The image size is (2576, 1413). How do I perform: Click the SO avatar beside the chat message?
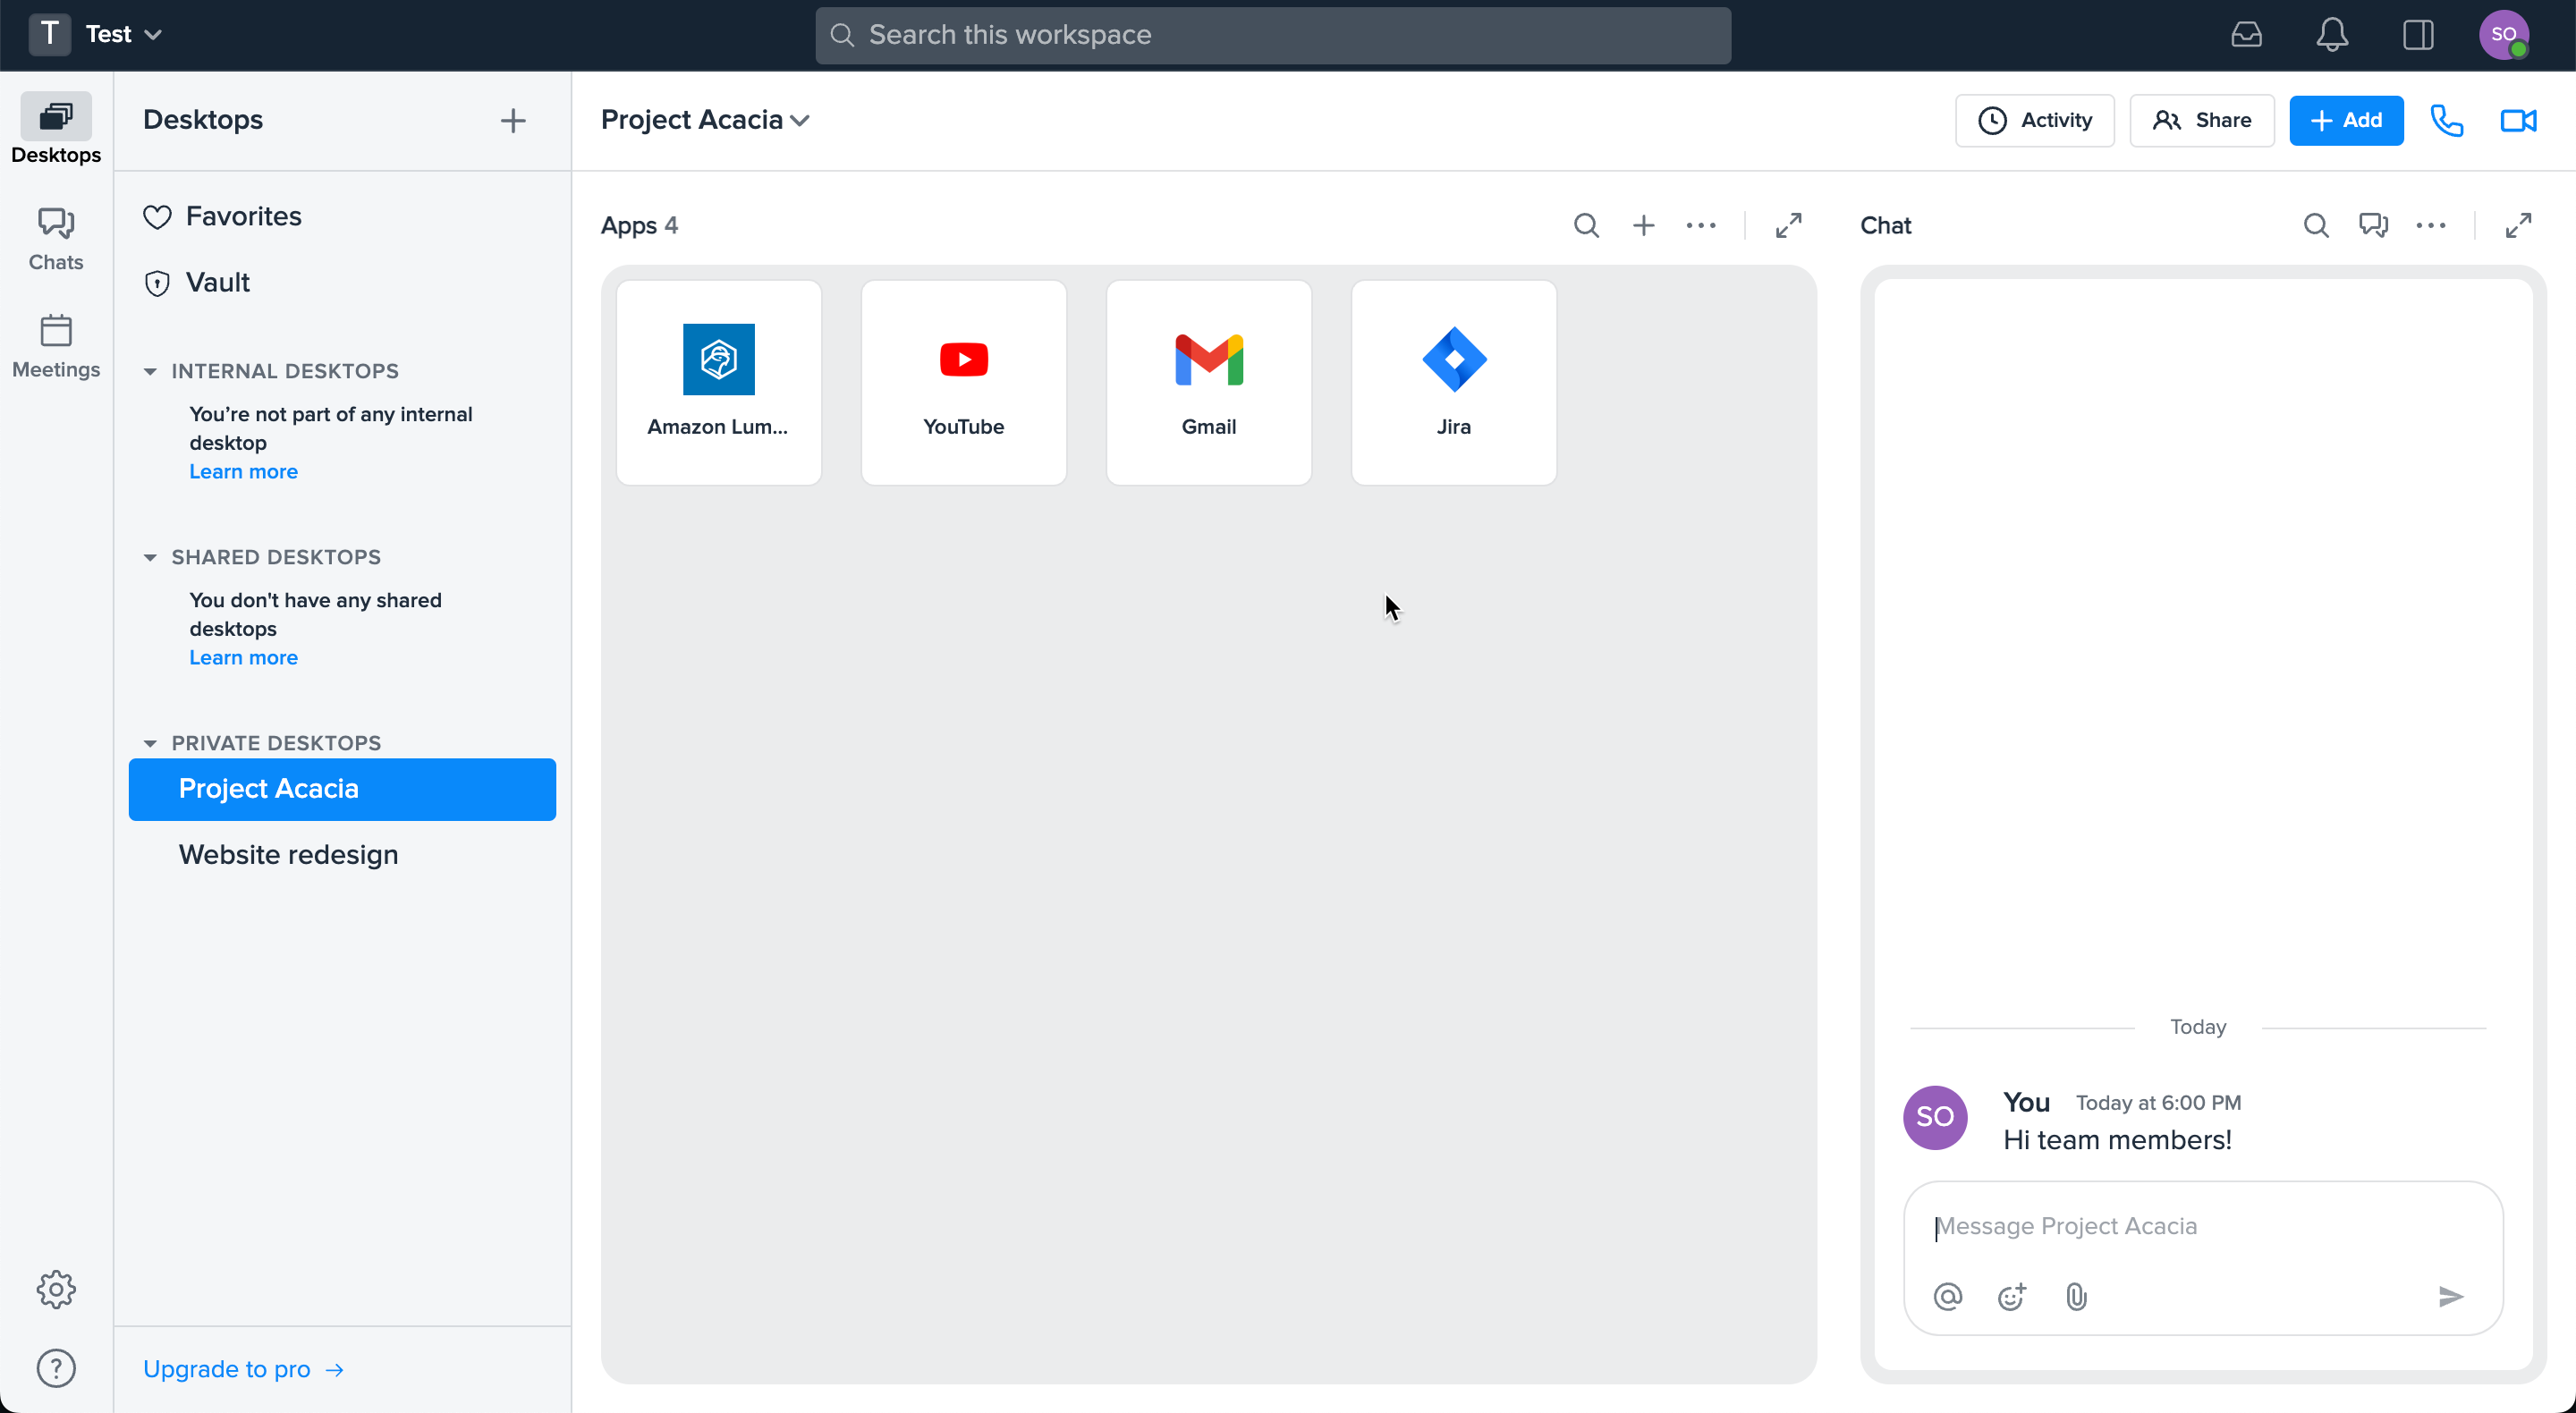point(1935,1117)
